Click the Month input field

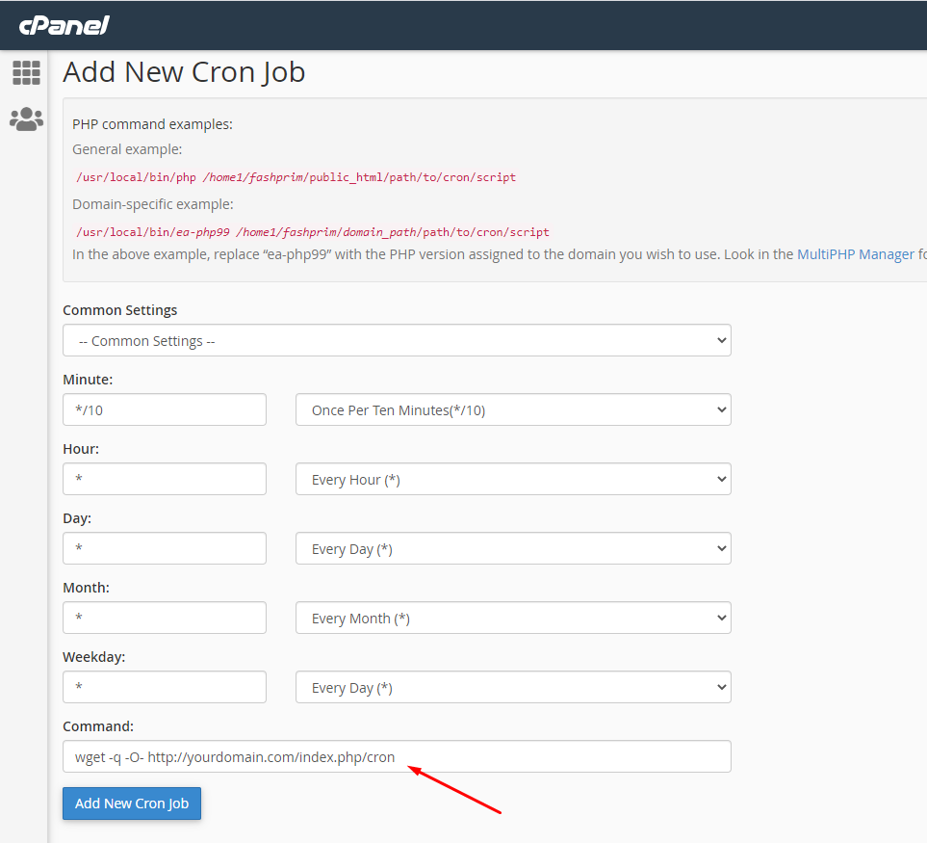(x=164, y=618)
